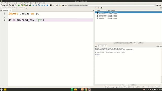
Task: Open PYTHONPATH manager icon
Action: coord(60,5)
